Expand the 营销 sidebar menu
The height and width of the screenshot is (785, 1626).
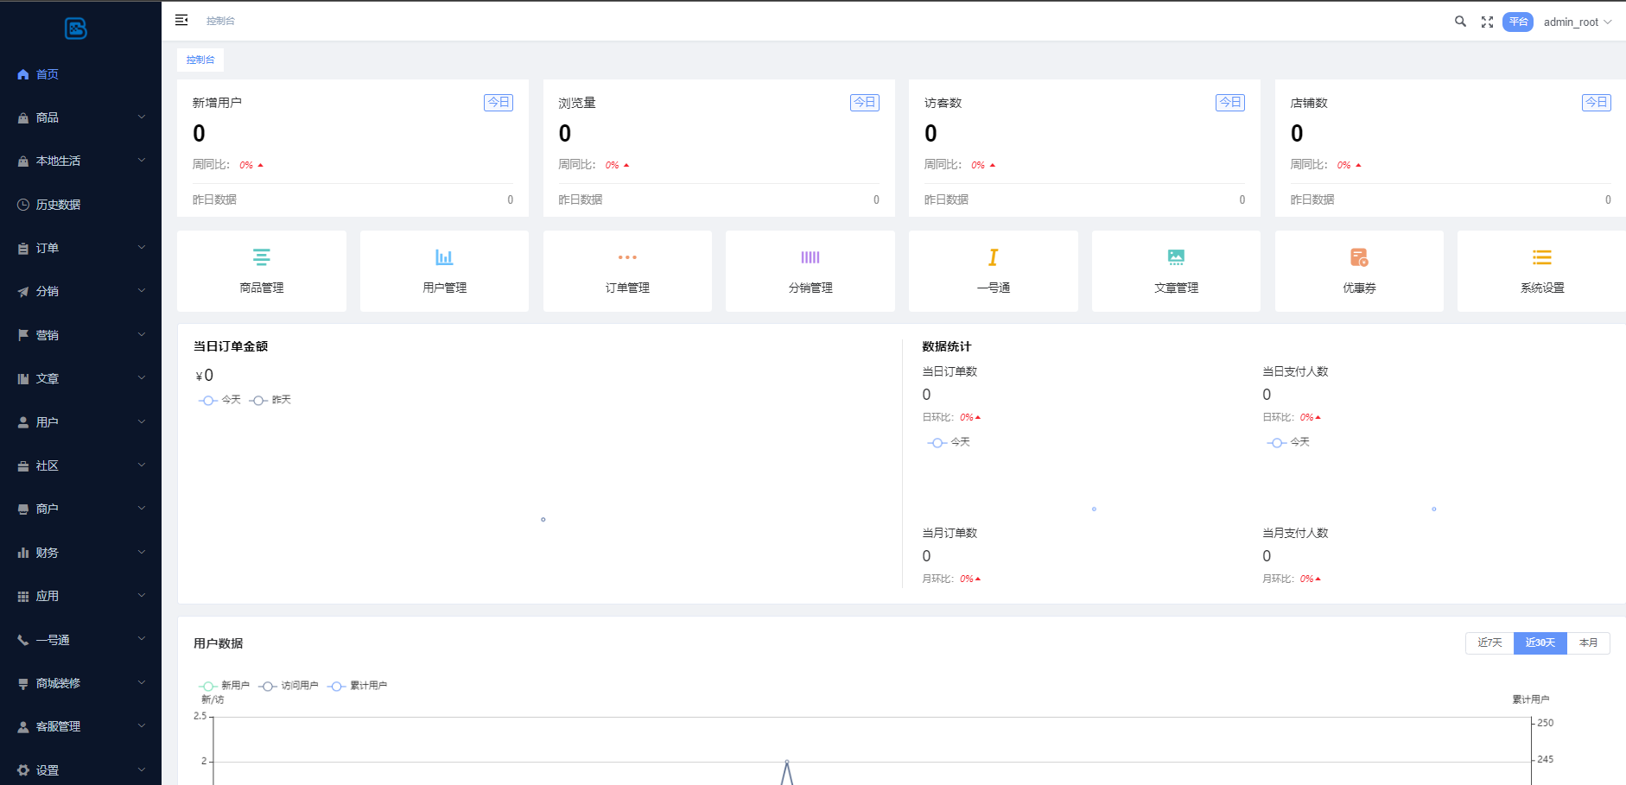pyautogui.click(x=80, y=335)
